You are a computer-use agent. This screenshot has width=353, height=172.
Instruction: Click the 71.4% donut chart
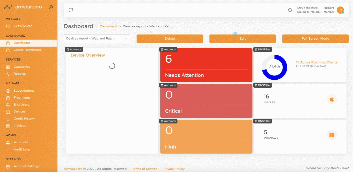point(274,67)
